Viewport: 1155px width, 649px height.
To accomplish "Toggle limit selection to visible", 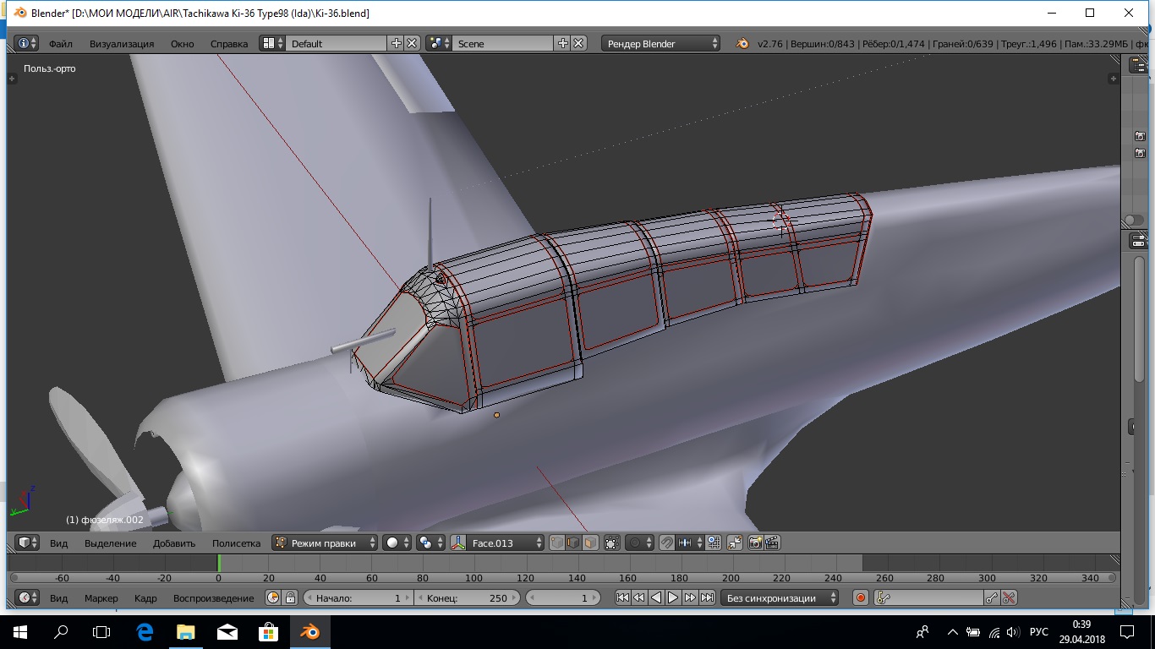I will (612, 543).
